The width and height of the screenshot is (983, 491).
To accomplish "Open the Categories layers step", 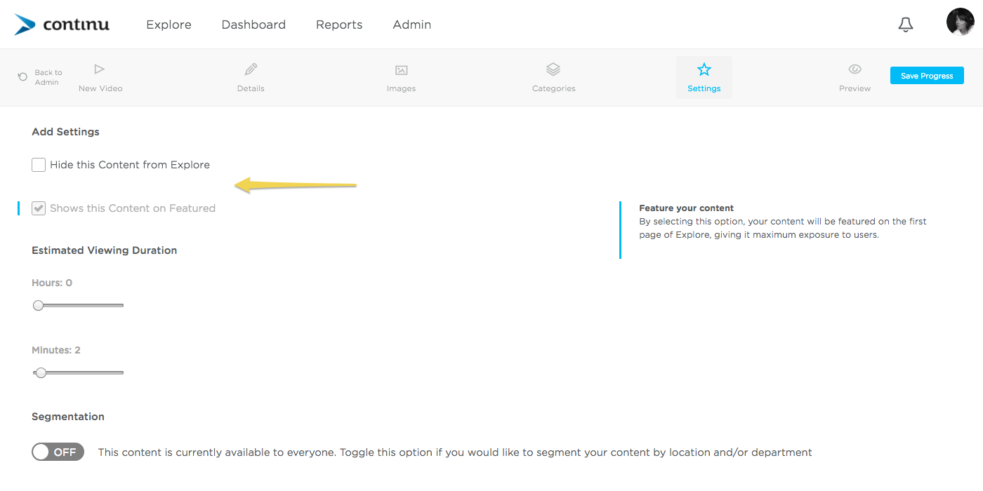I will (553, 78).
